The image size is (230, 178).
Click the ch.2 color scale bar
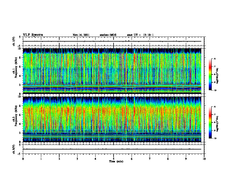click(x=210, y=122)
